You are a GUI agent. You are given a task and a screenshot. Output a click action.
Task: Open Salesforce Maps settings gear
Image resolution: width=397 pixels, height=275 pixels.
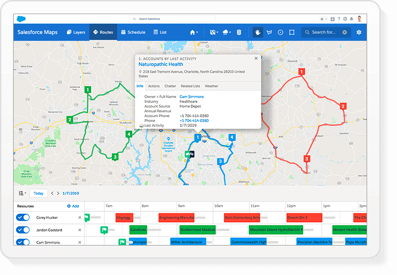pyautogui.click(x=359, y=32)
